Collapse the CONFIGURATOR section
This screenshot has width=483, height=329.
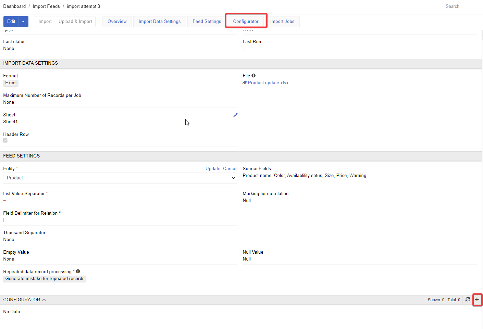(x=44, y=300)
